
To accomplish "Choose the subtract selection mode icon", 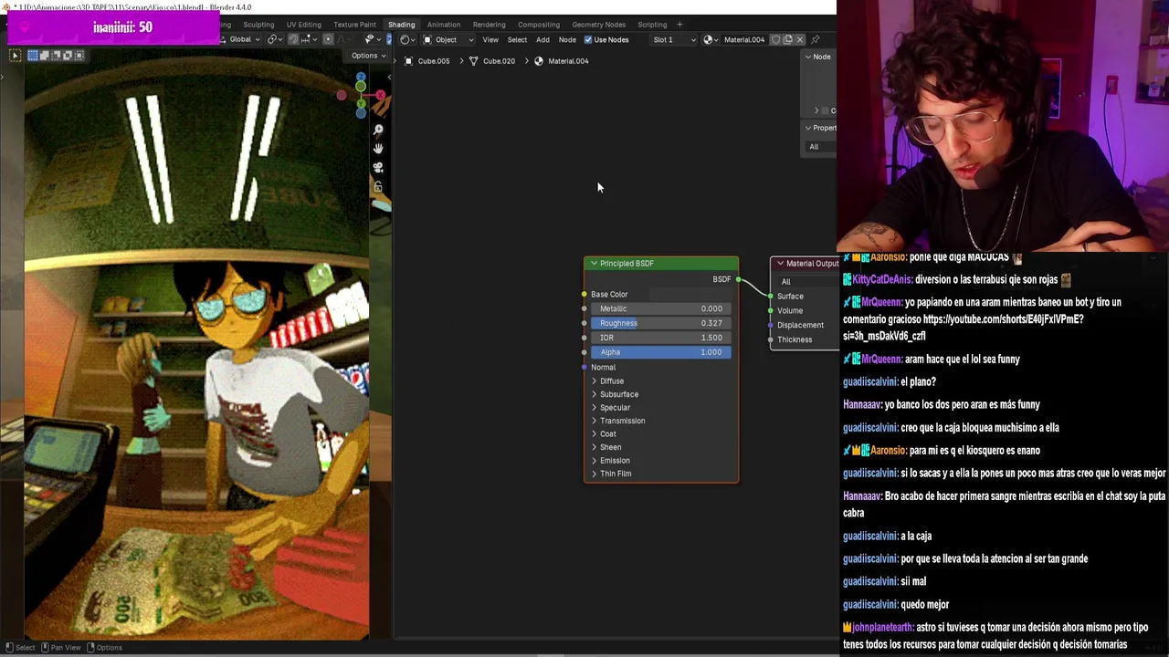I will point(56,56).
